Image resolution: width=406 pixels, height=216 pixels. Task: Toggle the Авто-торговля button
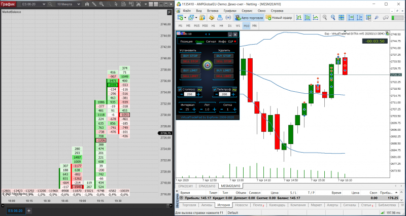pos(249,18)
